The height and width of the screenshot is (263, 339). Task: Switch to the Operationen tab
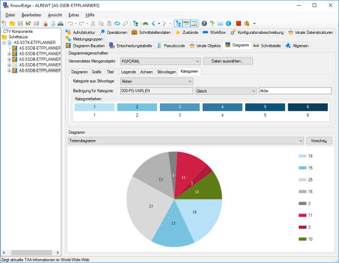pyautogui.click(x=114, y=32)
